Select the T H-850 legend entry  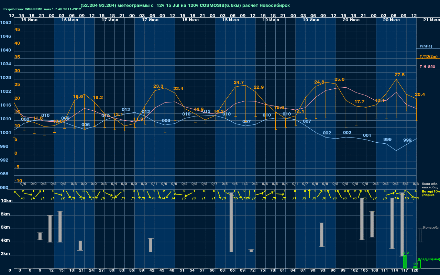(427, 67)
